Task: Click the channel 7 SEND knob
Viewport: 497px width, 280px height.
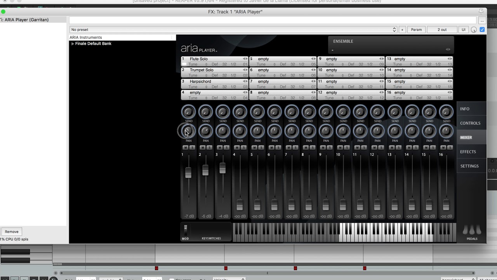Action: (x=292, y=112)
